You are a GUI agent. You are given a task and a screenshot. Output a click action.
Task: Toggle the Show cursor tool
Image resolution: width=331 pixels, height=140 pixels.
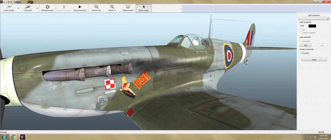(x=144, y=8)
